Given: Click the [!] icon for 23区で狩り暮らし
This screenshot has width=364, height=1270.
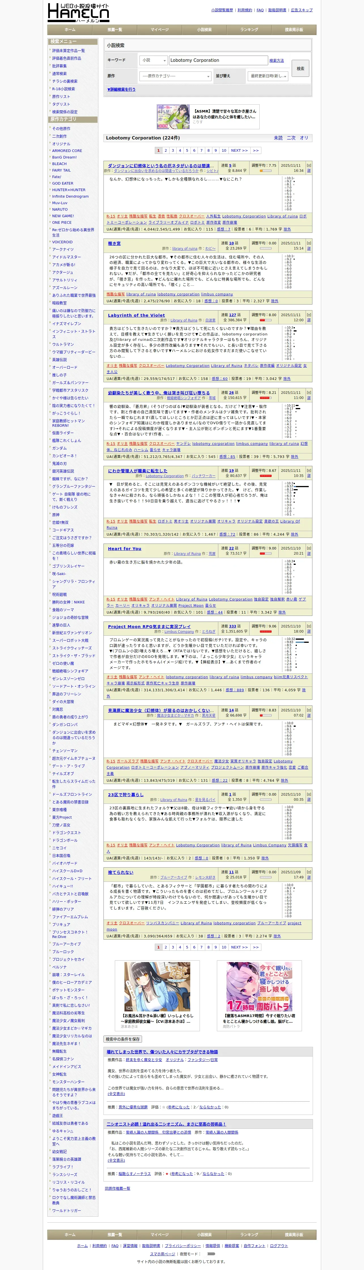Looking at the screenshot, I should coord(309,794).
